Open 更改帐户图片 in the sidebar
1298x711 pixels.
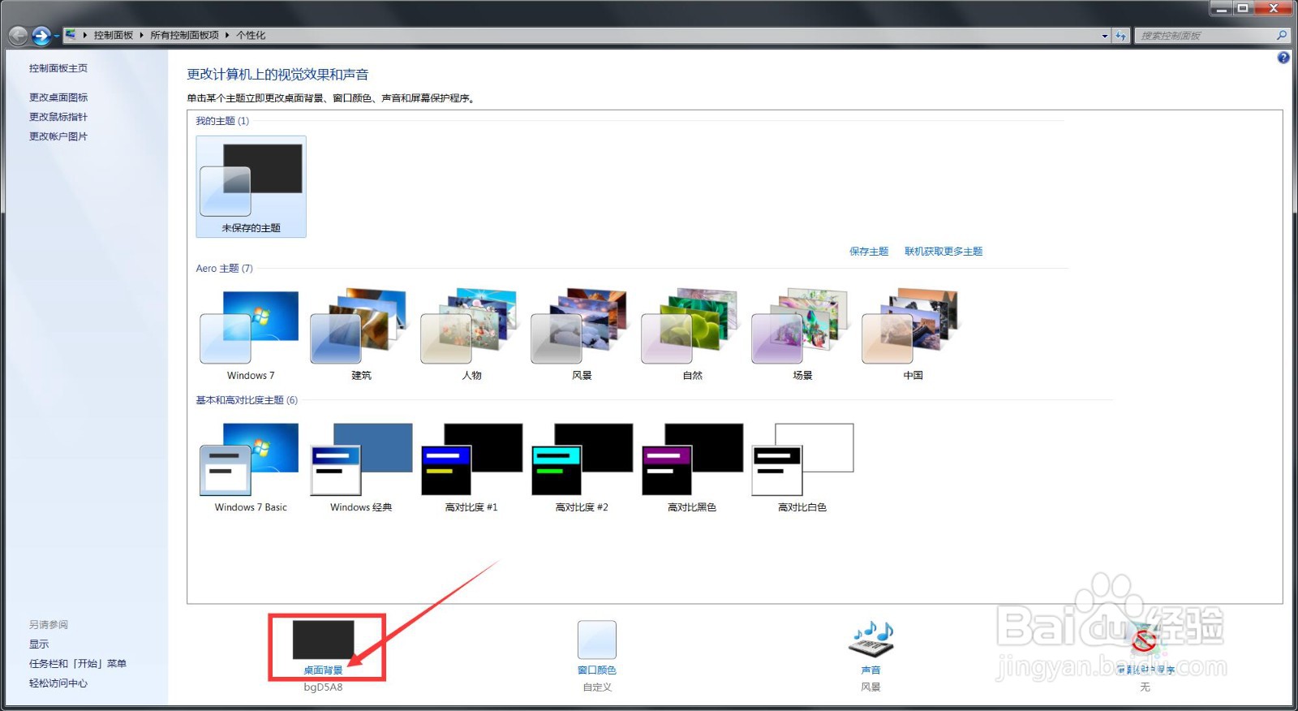[58, 136]
